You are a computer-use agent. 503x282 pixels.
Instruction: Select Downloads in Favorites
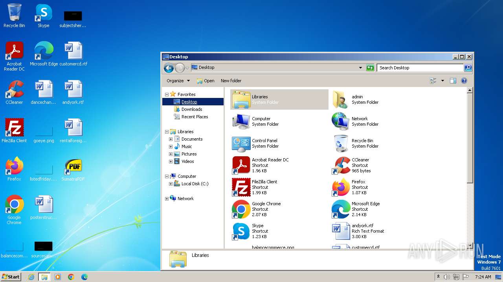tap(192, 109)
